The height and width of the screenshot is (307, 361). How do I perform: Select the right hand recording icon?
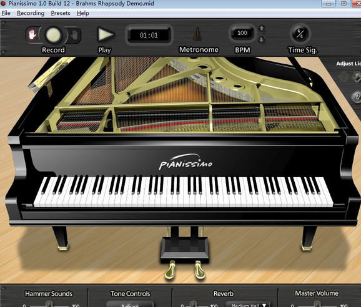[74, 35]
